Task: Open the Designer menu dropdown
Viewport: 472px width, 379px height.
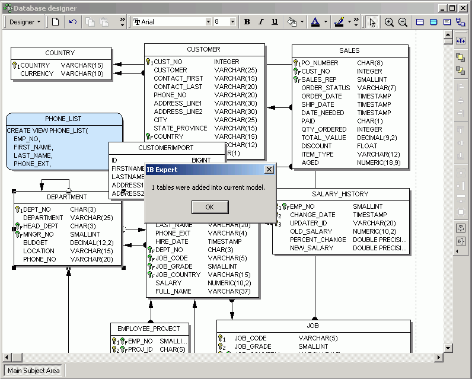Action: click(25, 22)
